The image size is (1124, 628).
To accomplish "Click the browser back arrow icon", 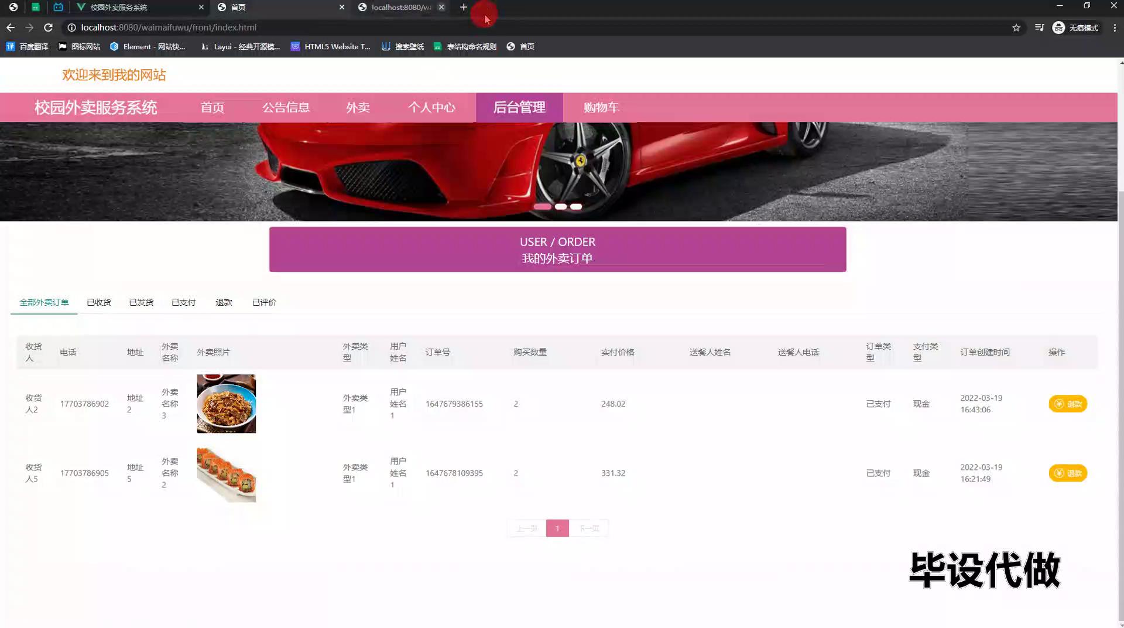I will [x=11, y=28].
